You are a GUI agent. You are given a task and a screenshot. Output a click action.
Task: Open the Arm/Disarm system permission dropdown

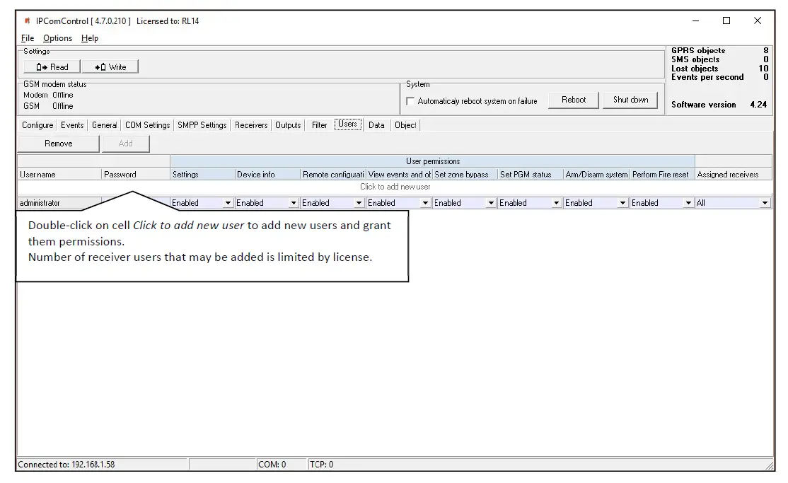(622, 203)
